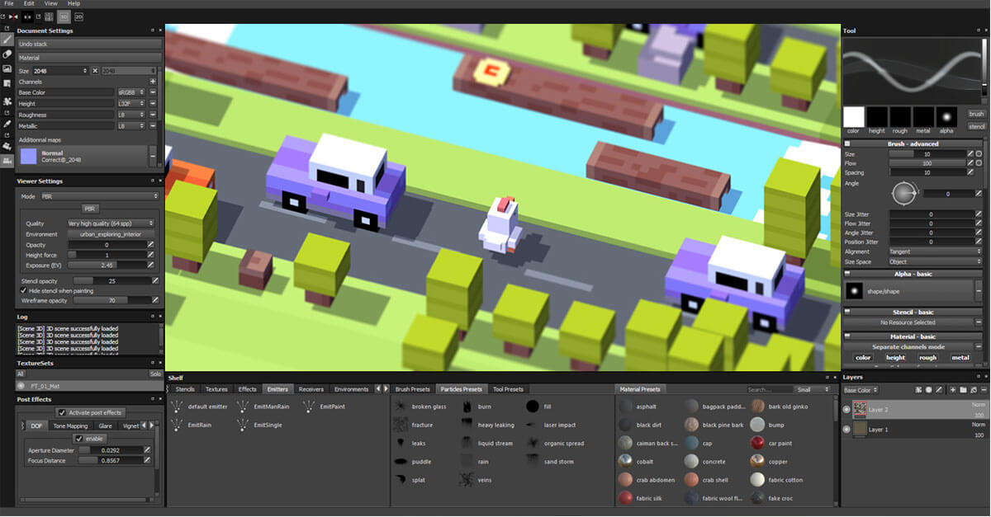Open the viewer Mode PBR dropdown
Screen dimensions: 991x517
click(98, 196)
